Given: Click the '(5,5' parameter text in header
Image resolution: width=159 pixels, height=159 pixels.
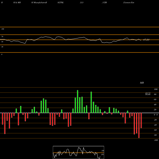Looking at the screenshot, I should 82,3.
